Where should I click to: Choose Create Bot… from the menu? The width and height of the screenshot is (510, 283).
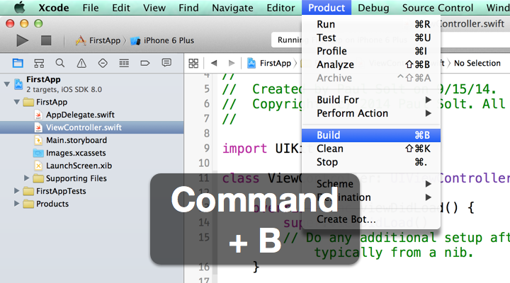[371, 219]
